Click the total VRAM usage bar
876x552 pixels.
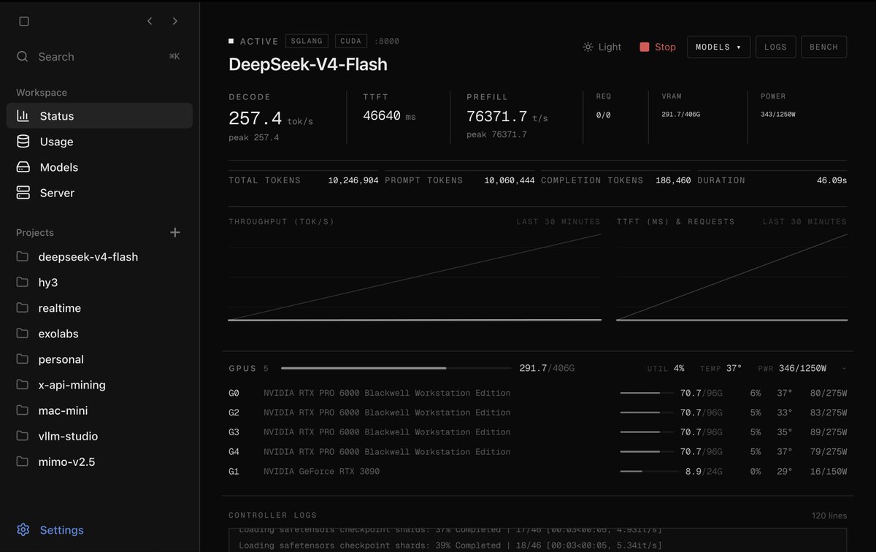pyautogui.click(x=396, y=368)
